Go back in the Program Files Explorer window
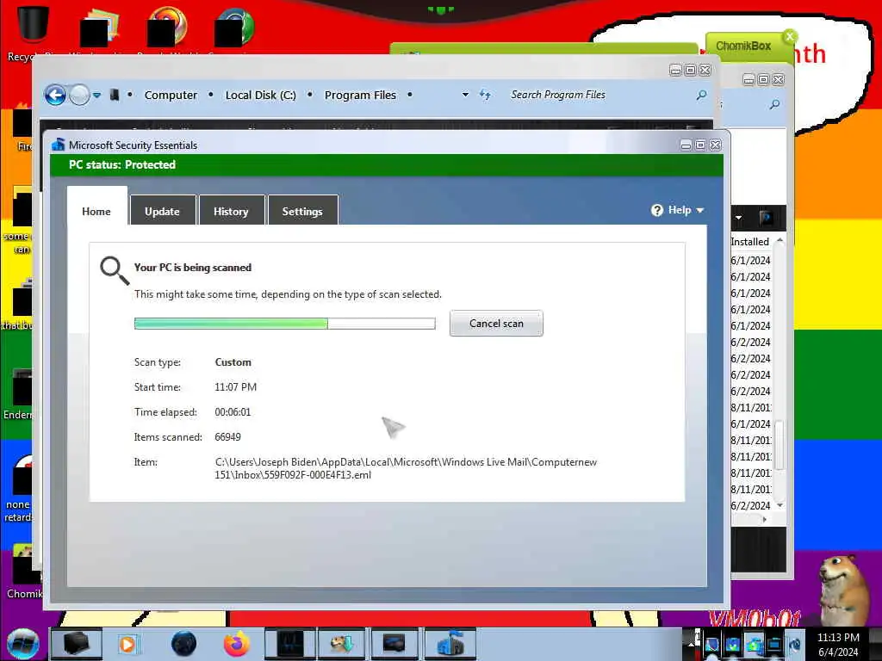Screen dimensions: 882x661 (55, 95)
